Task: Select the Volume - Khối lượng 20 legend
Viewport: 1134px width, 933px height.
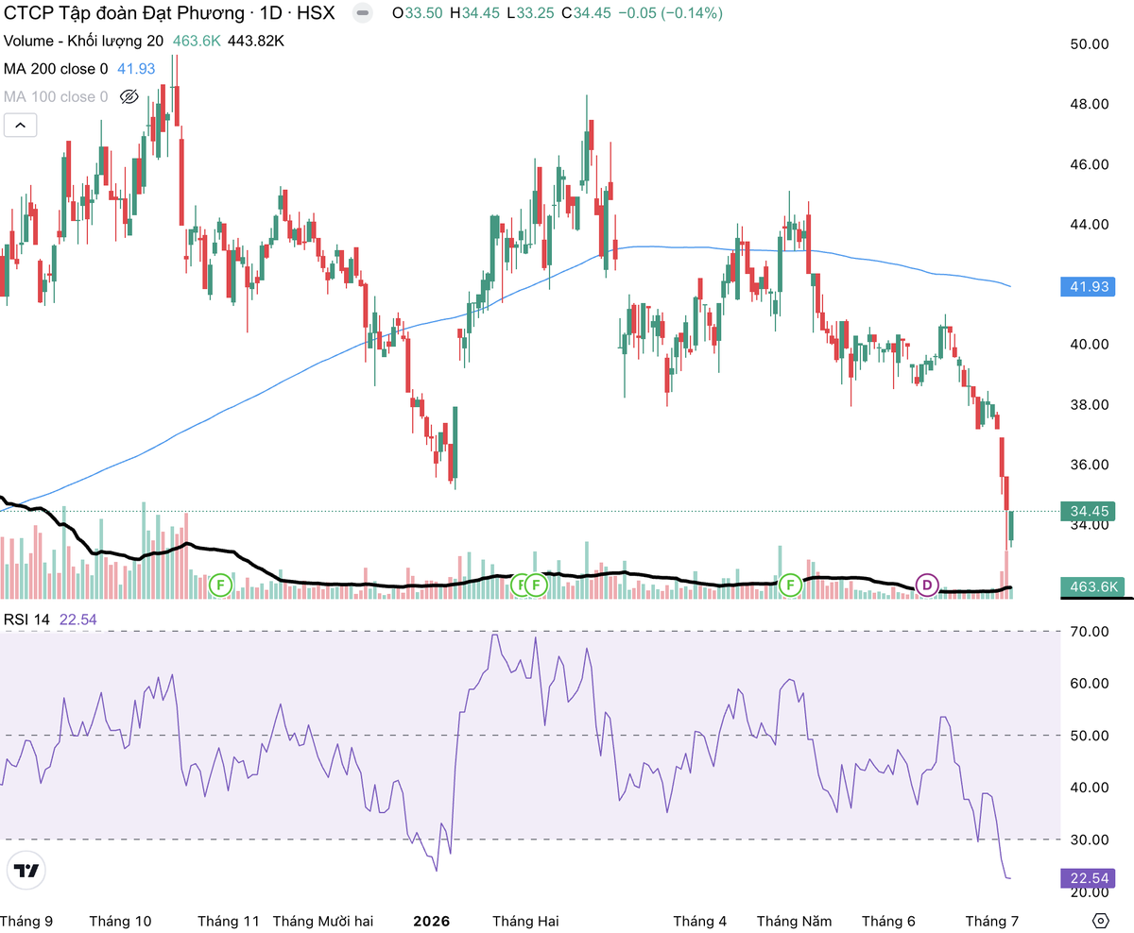Action: tap(83, 42)
